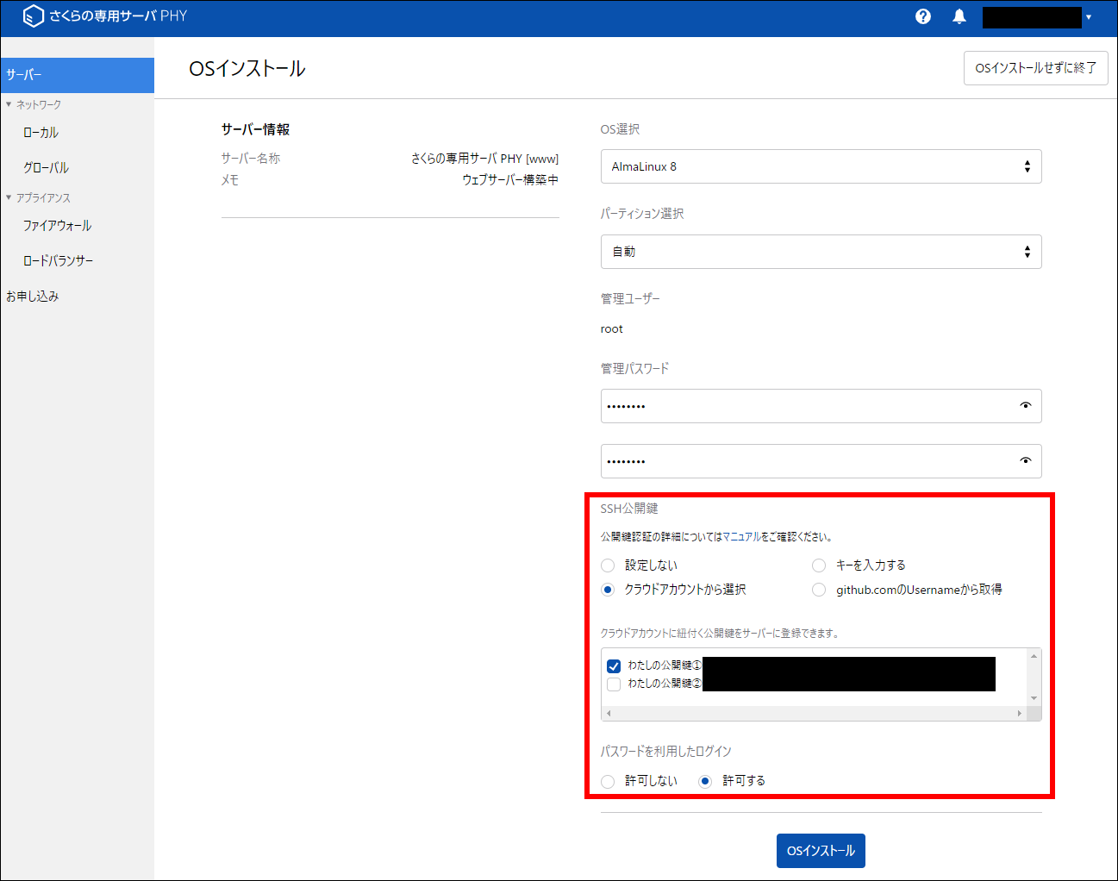
Task: Click the Sakura logo icon in header
Action: click(x=33, y=16)
